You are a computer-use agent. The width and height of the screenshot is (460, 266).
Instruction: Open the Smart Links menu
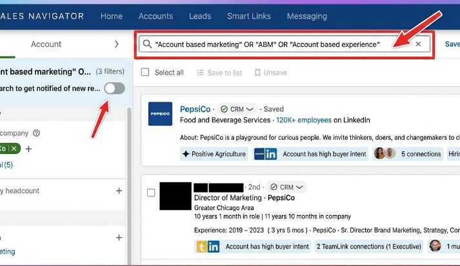pyautogui.click(x=249, y=16)
